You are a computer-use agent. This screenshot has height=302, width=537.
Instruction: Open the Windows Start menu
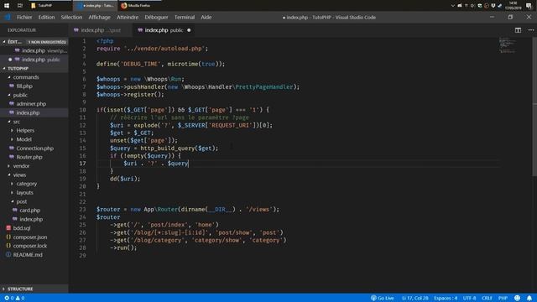point(7,6)
